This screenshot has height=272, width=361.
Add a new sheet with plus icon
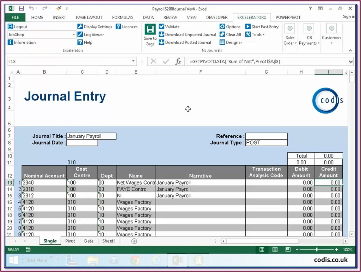click(x=134, y=241)
